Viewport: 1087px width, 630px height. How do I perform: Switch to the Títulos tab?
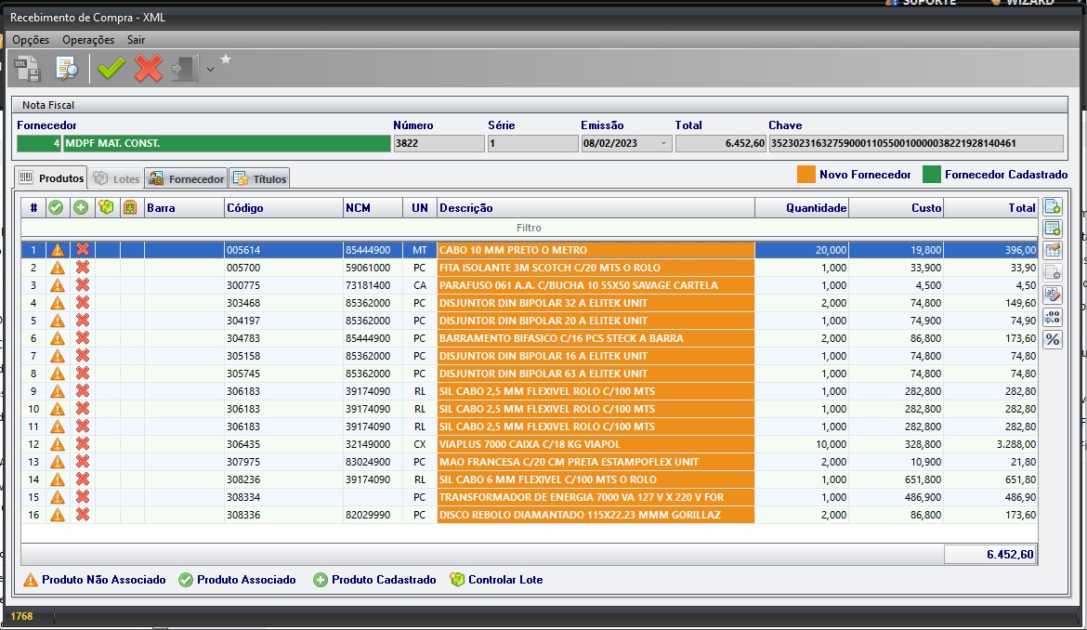(x=260, y=178)
